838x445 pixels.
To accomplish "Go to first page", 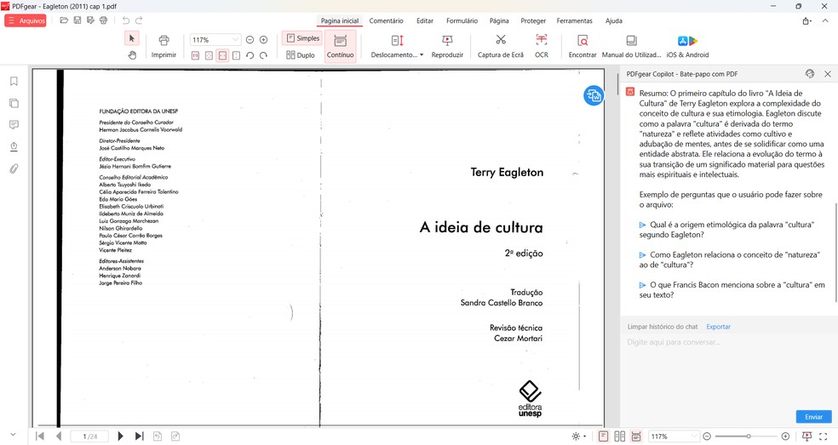I will [39, 436].
